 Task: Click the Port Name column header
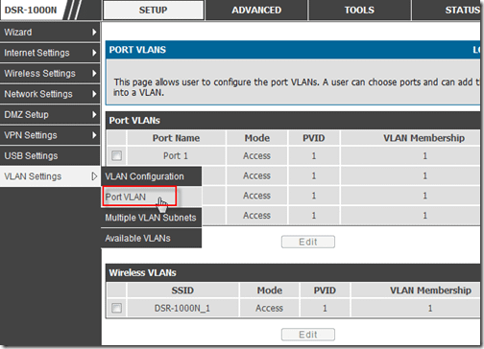tap(176, 138)
